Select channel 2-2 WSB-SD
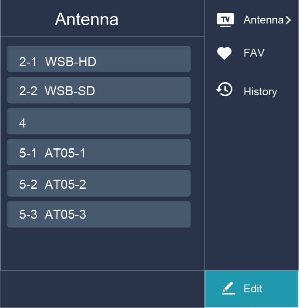 (99, 90)
